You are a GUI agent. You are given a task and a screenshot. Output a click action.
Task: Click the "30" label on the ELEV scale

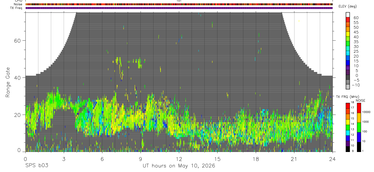point(356,47)
